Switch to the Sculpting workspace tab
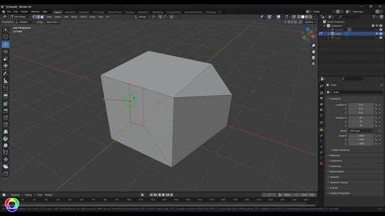The image size is (385, 216). [84, 12]
